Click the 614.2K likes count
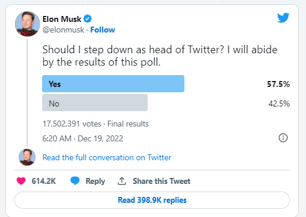This screenshot has width=306, height=217. 44,181
